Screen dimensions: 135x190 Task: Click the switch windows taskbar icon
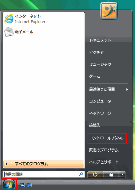(22, 185)
